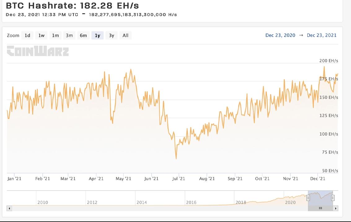Switch zoom to 6m

(83, 36)
